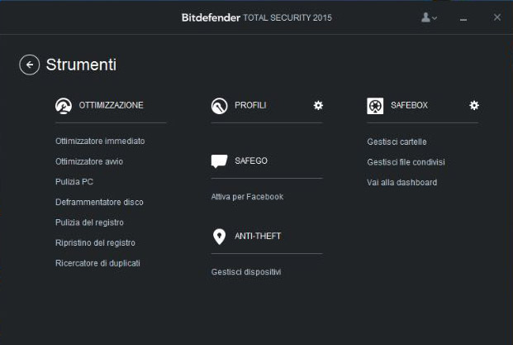The image size is (513, 345).
Task: Click the Anti-Theft location pin icon
Action: pyautogui.click(x=219, y=237)
